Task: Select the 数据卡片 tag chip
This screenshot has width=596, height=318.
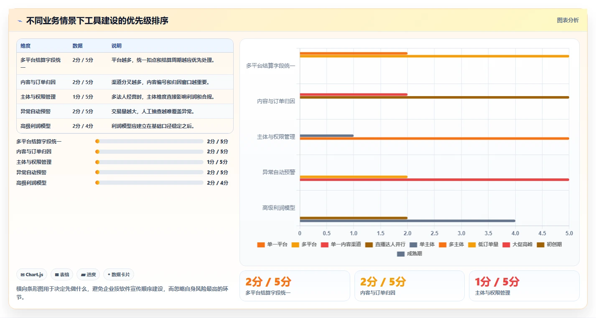Action: (x=119, y=275)
